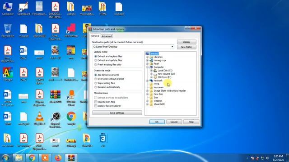Screen dimensions: 289x162
Task: Expand the Pearl user folder node
Action: point(148,64)
